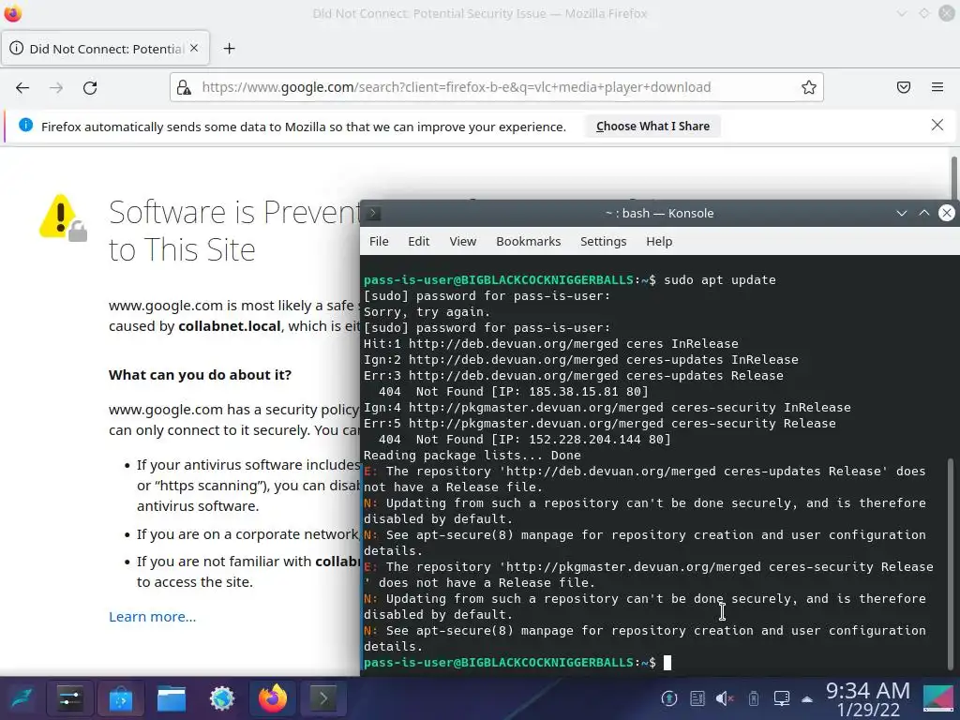Click the Konsole terminal icon in its title bar
The width and height of the screenshot is (960, 720).
coord(373,213)
